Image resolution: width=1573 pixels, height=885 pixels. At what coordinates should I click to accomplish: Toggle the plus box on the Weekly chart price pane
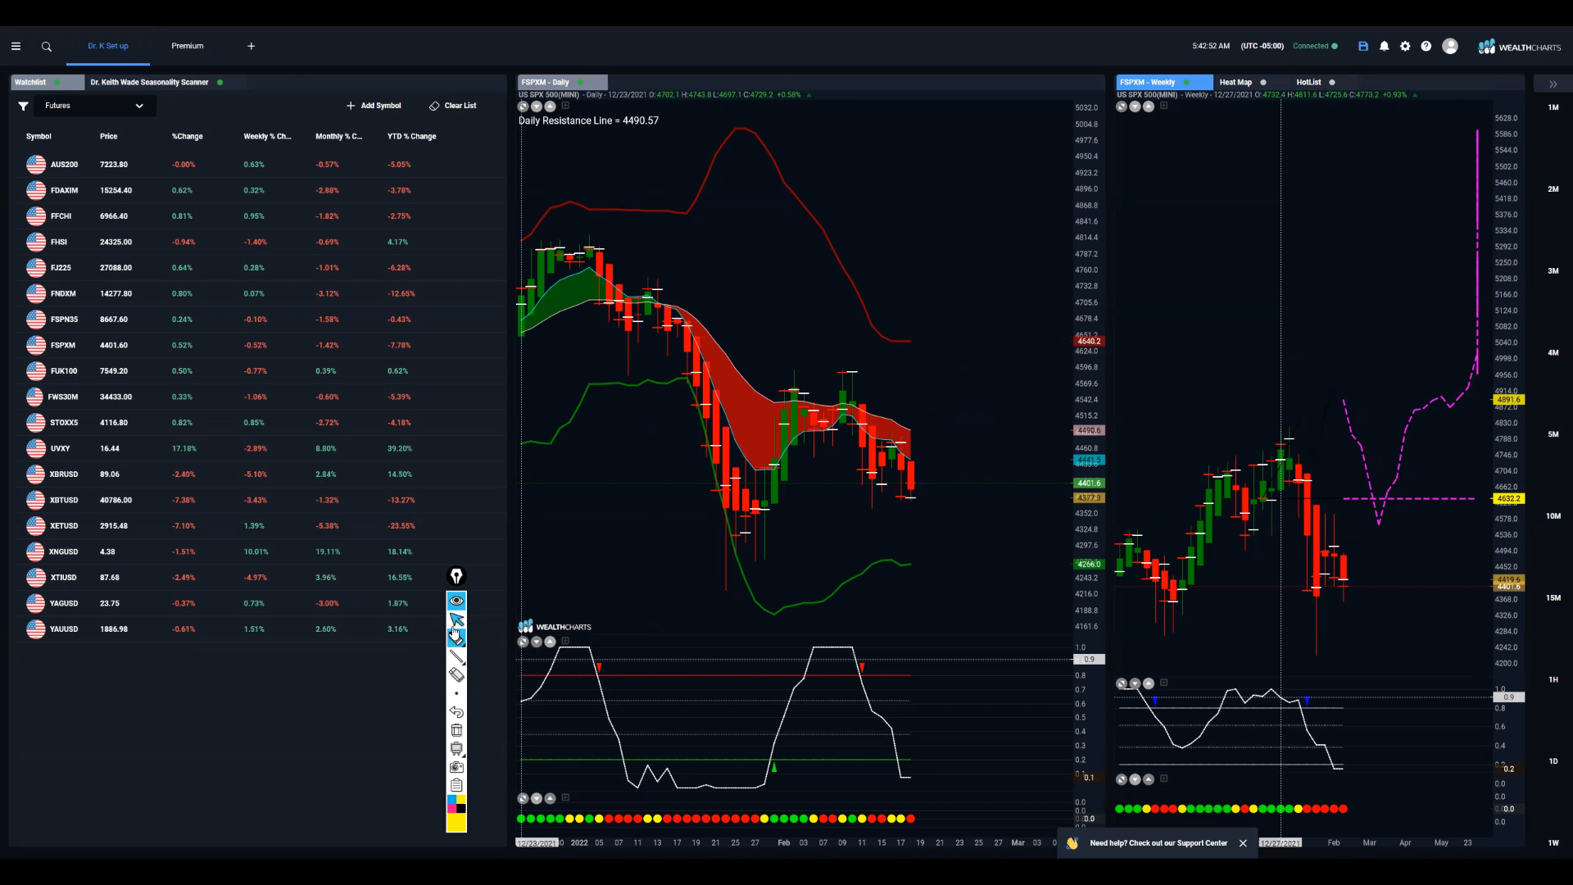(1164, 106)
